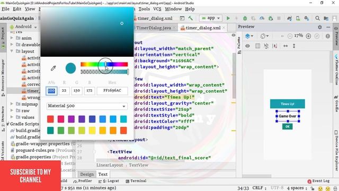Click the TextView breadcrumb
Screen dimensions: 339x191
tap(139, 165)
